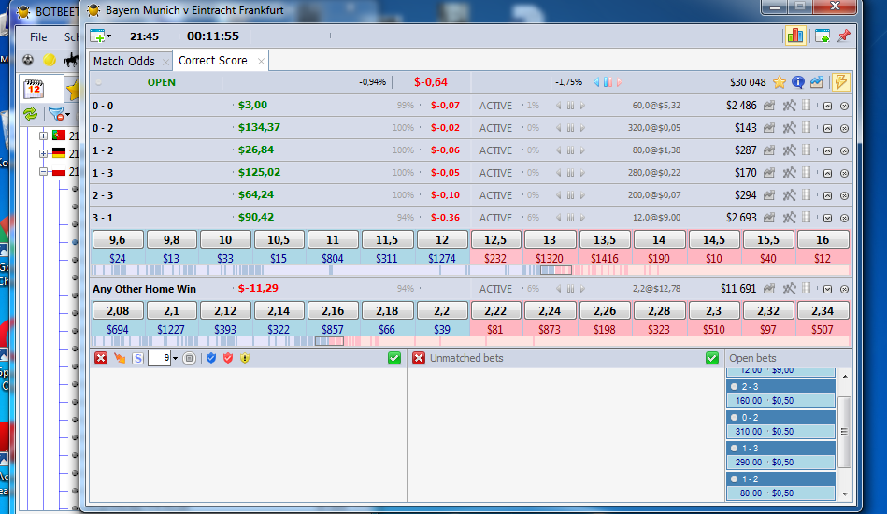Collapse the 3 - 1 expanded price ladder
Screen dimensions: 887x514
click(827, 218)
